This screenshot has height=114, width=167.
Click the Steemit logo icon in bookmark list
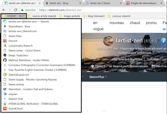(5, 21)
